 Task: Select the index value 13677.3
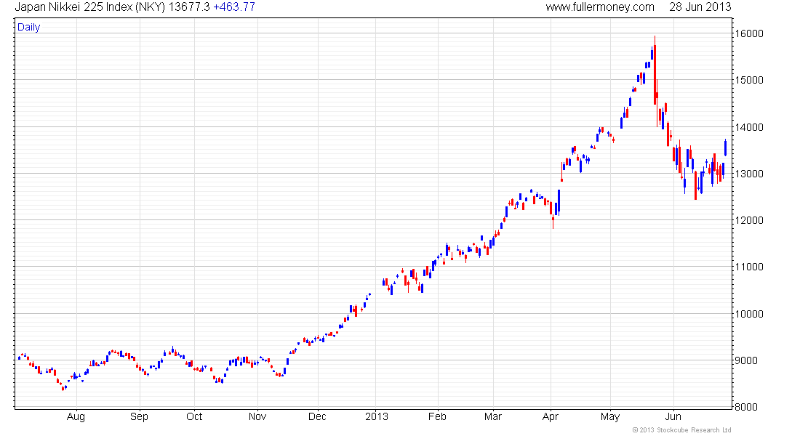(x=189, y=7)
